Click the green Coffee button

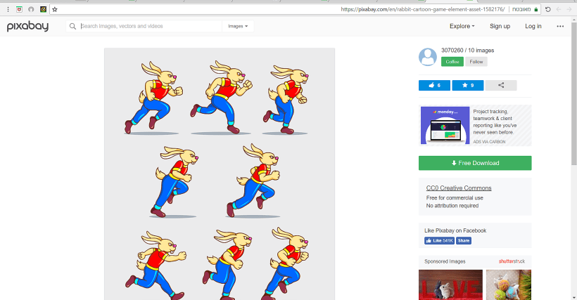coord(452,62)
